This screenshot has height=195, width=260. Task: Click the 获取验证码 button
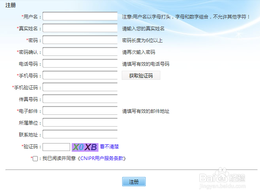point(141,75)
